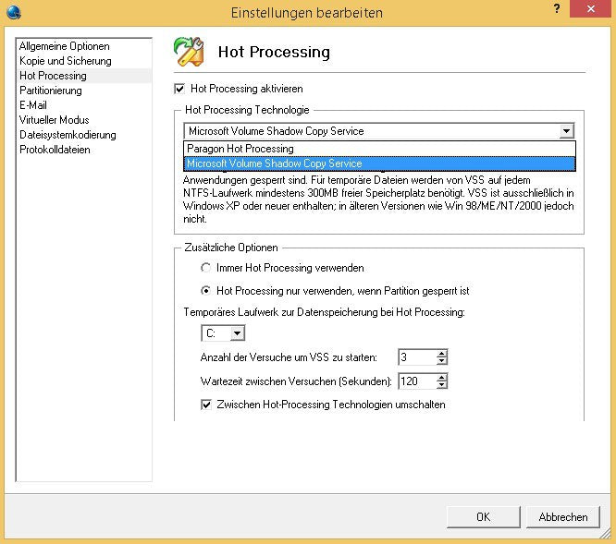616x544 pixels.
Task: Confirm settings with the OK button
Action: click(x=483, y=517)
